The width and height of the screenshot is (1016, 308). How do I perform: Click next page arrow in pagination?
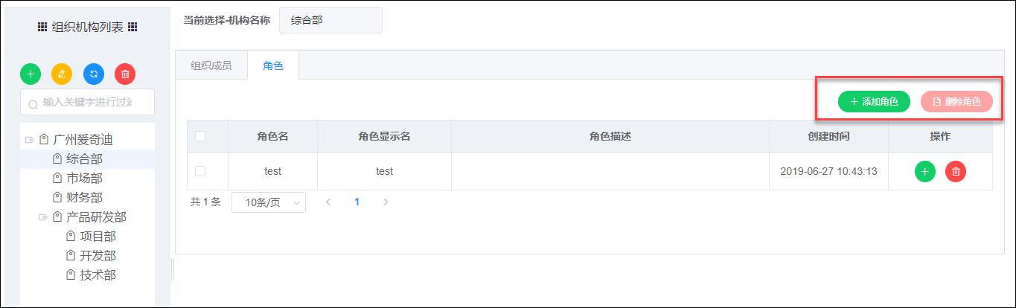tap(385, 202)
